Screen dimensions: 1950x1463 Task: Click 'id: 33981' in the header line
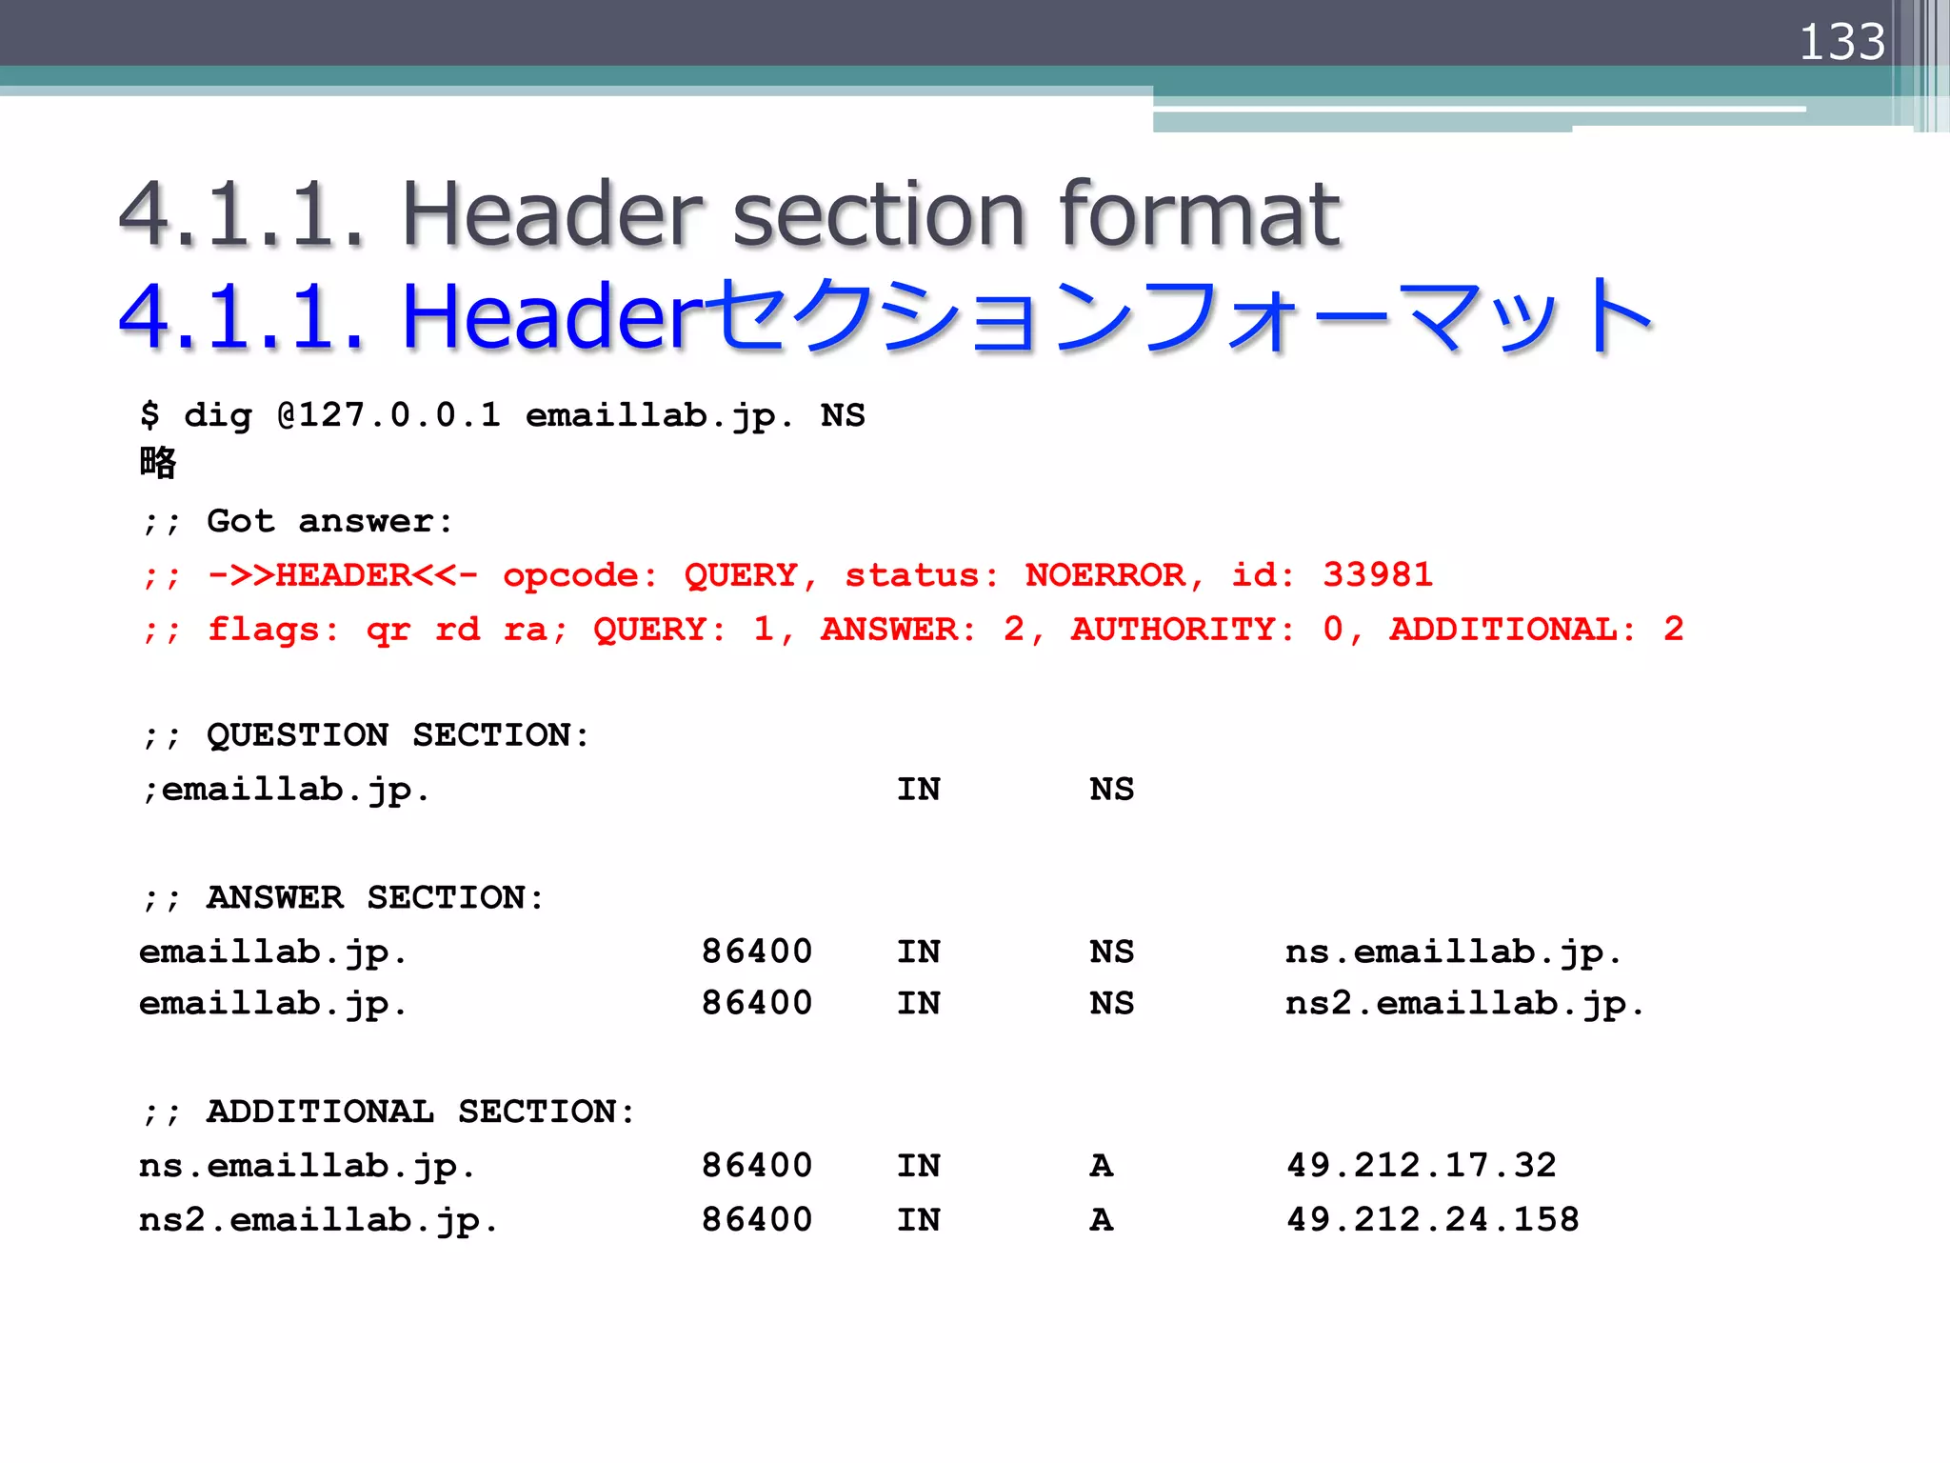1332,575
